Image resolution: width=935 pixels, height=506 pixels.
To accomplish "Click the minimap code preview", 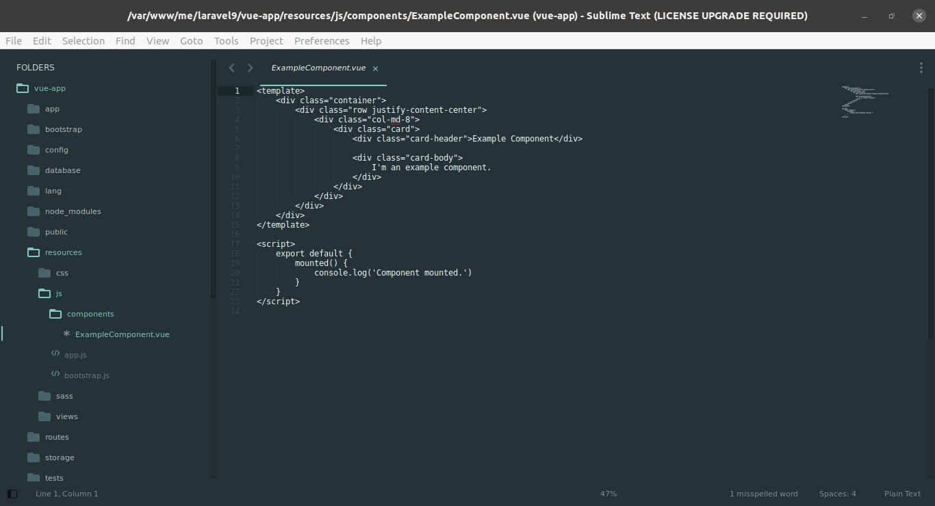I will pos(864,101).
